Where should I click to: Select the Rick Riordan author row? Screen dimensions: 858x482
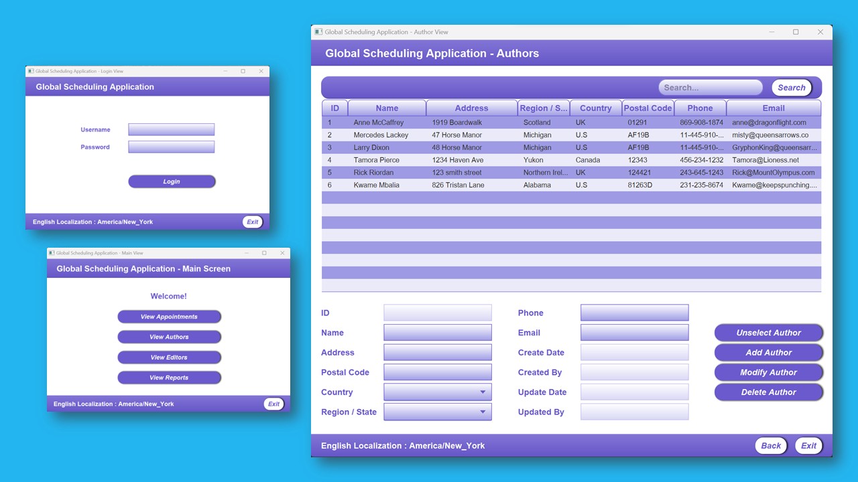pyautogui.click(x=469, y=172)
